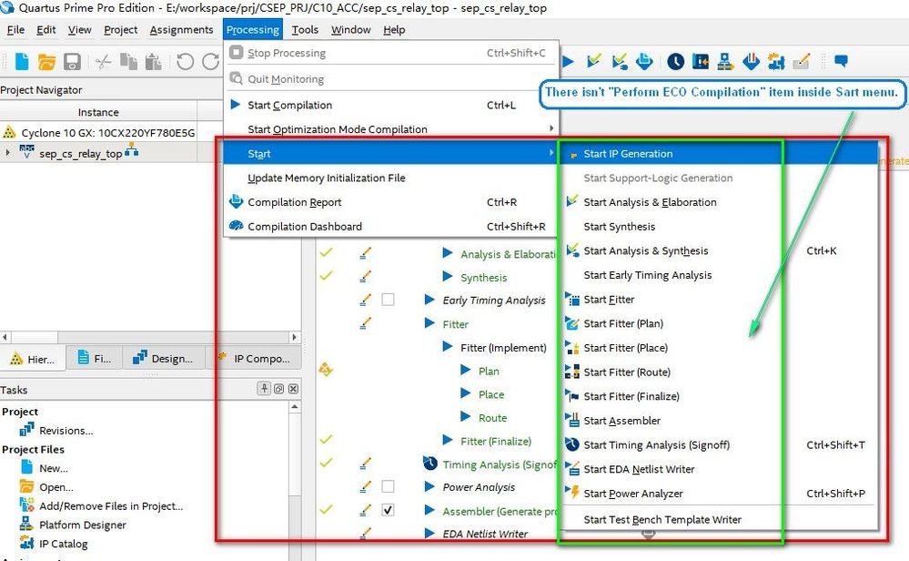The width and height of the screenshot is (909, 561).
Task: Click the speech bubble feedback toolbar icon
Action: point(841,61)
